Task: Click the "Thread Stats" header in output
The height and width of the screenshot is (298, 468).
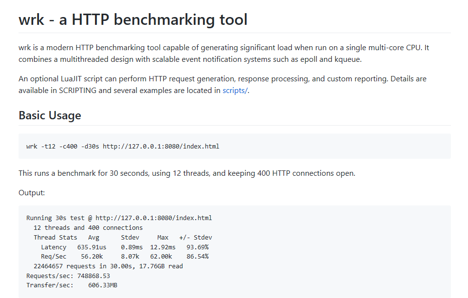Action: (x=55, y=237)
